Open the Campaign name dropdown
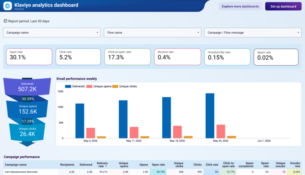This screenshot has width=305, height=175. 52,33
